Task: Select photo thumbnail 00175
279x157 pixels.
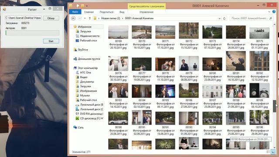Action: [x=259, y=33]
